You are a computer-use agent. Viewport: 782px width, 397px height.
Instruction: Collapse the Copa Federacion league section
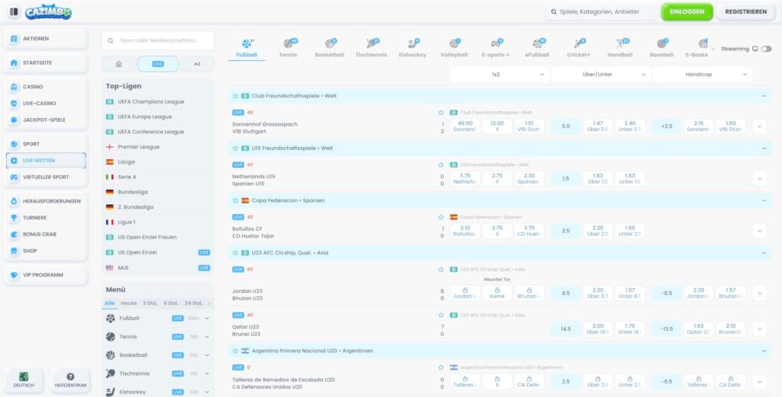(x=764, y=200)
